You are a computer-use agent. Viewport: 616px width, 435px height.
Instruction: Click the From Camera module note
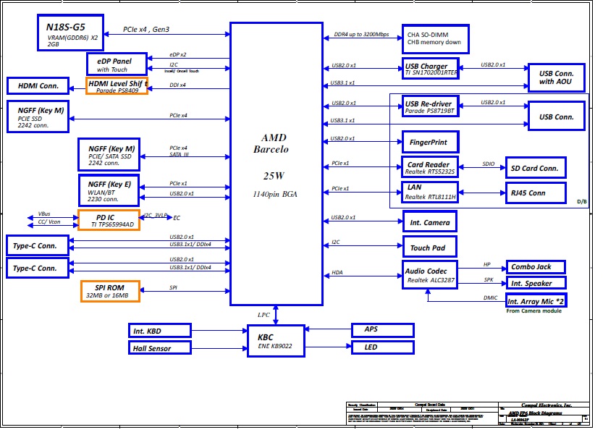[534, 311]
